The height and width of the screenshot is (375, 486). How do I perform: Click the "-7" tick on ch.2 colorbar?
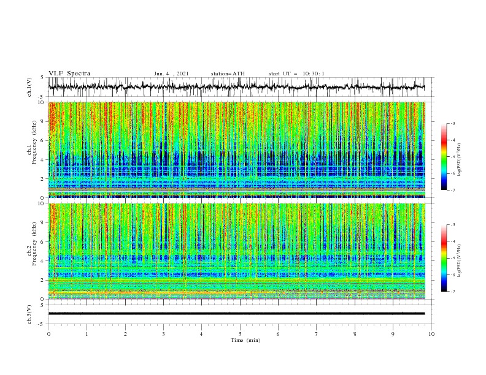tap(452, 291)
